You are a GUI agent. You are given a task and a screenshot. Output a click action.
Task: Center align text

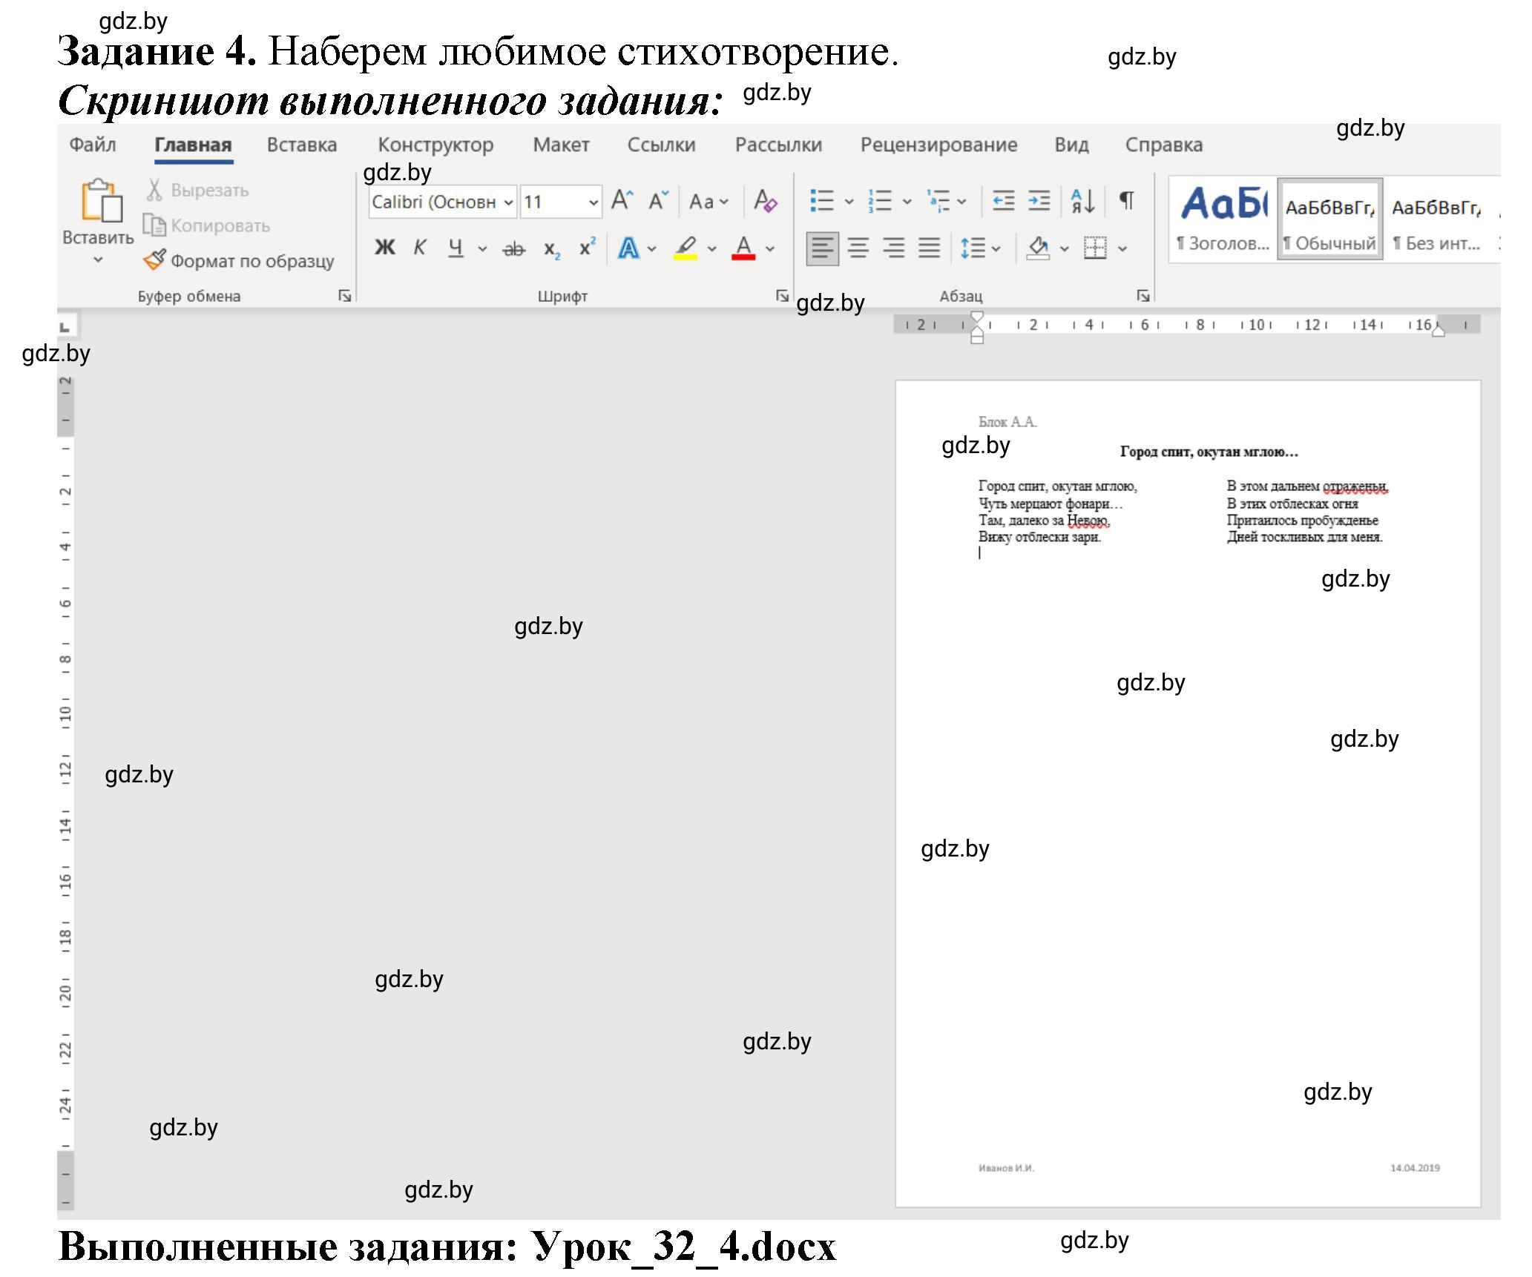tap(858, 248)
